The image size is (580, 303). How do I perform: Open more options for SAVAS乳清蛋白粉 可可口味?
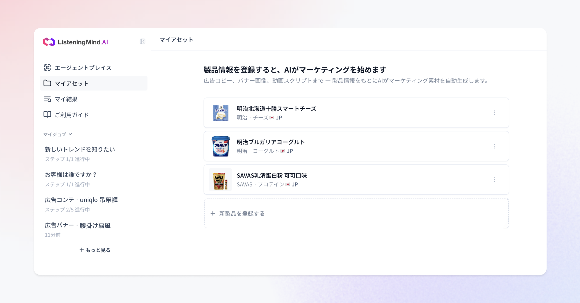[x=495, y=180]
